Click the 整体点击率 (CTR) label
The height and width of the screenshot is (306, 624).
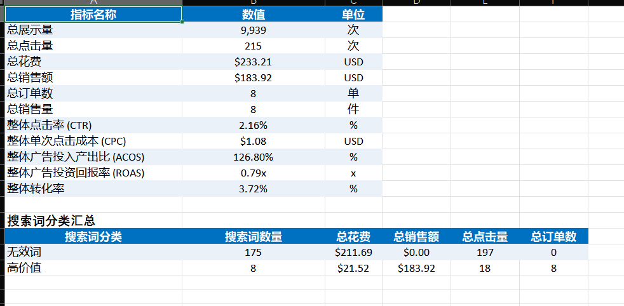pos(93,126)
